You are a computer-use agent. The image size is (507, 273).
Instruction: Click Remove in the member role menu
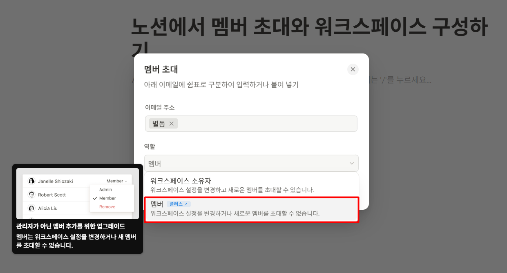tap(107, 206)
